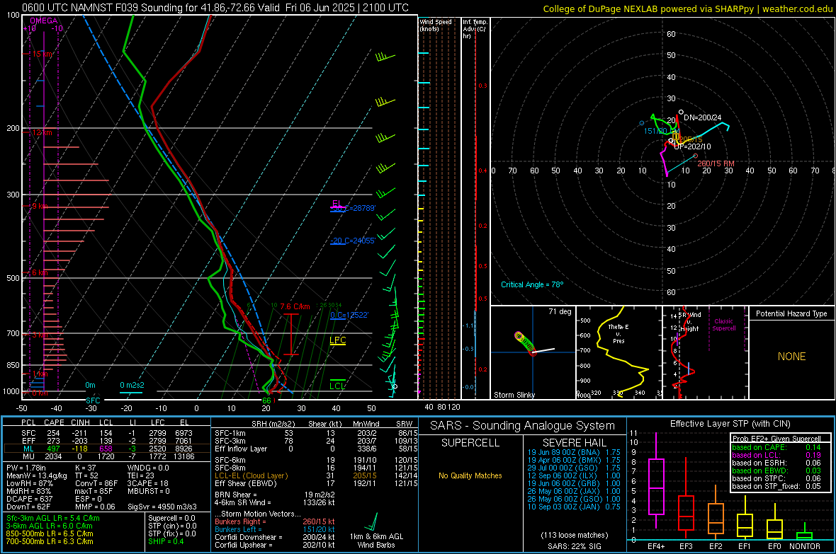Select the 19 Jun 89 00Z (BNA) analog
The width and height of the screenshot is (836, 554).
[574, 452]
